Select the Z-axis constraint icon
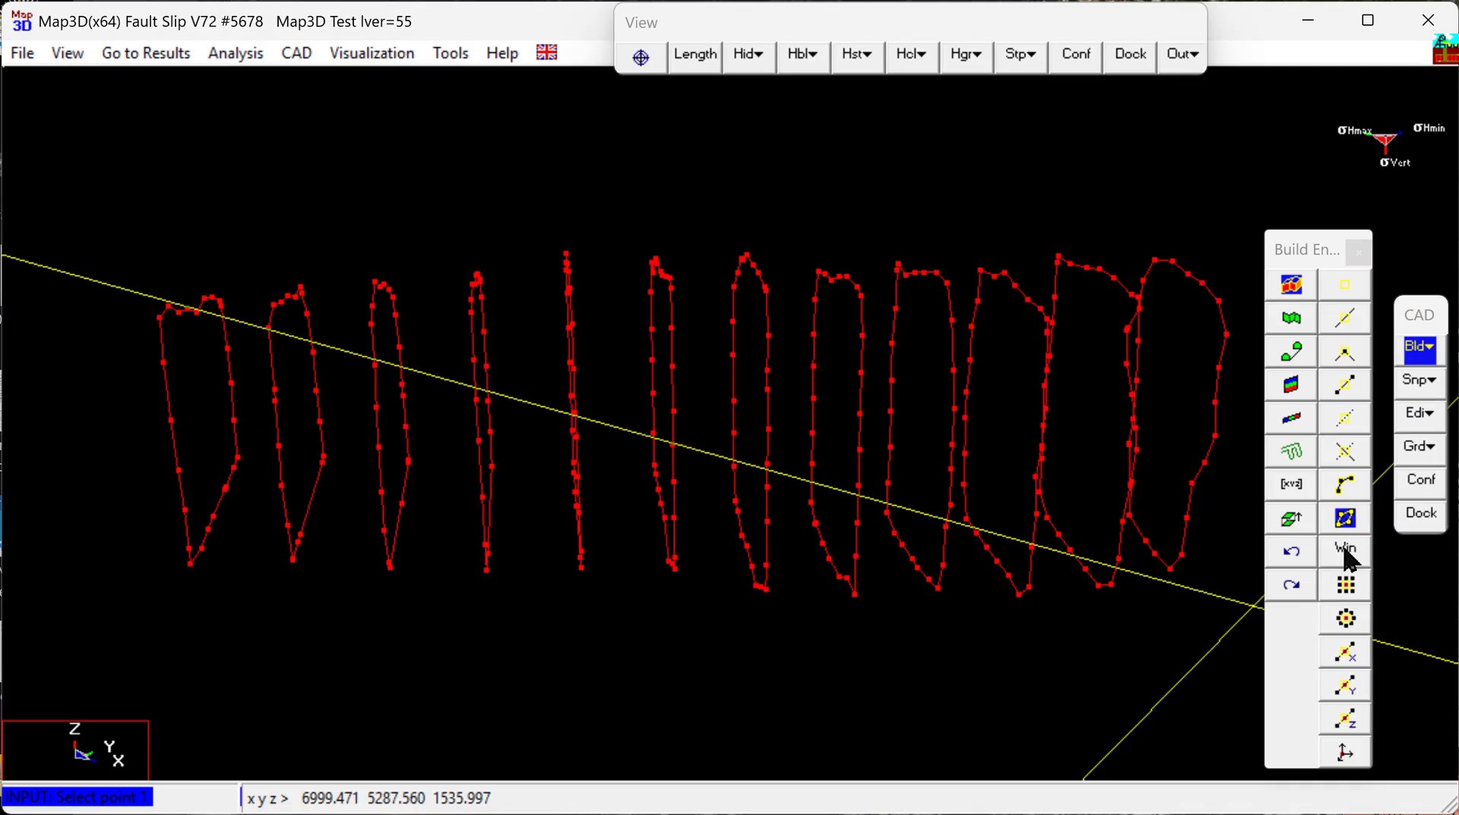1459x815 pixels. coord(1345,719)
